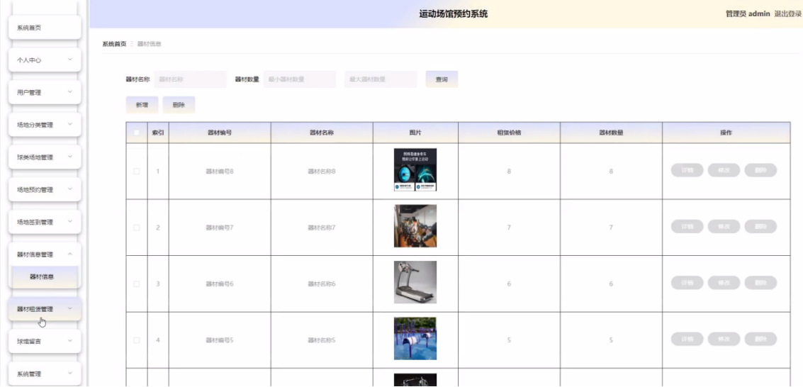Check the checkbox for row 器材编号8
Viewport: 803px width, 387px height.
(x=136, y=171)
